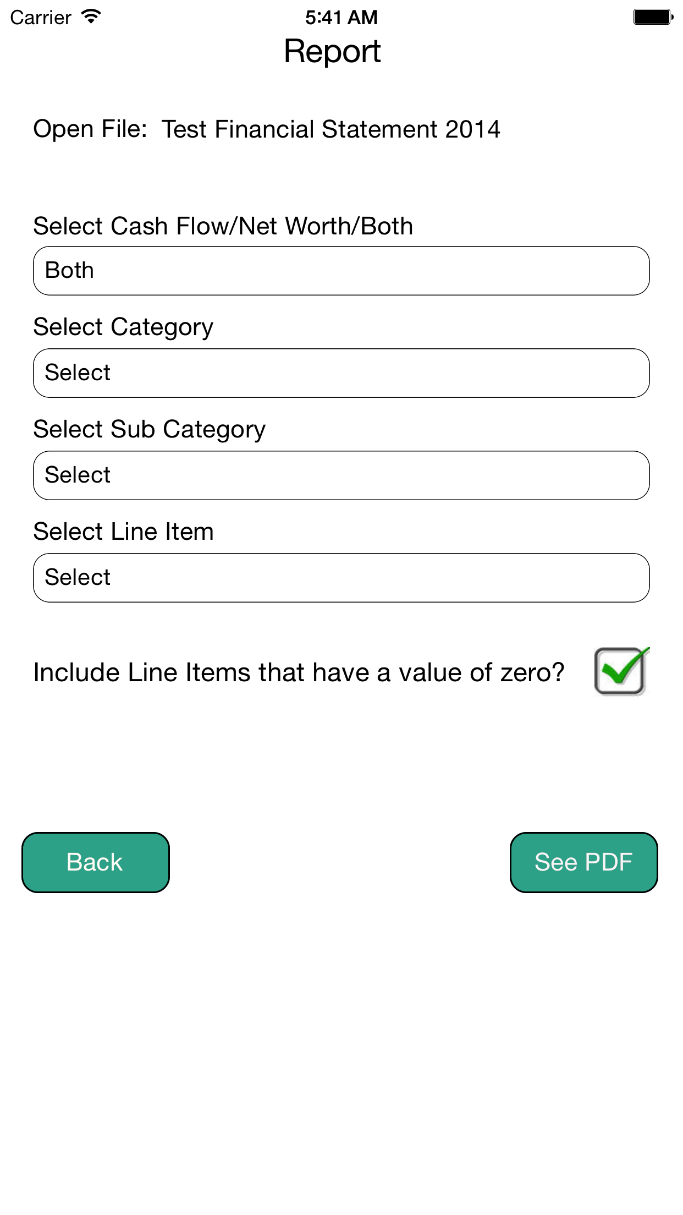This screenshot has height=1215, width=683.
Task: Open the Select Sub Category dropdown
Action: click(341, 474)
